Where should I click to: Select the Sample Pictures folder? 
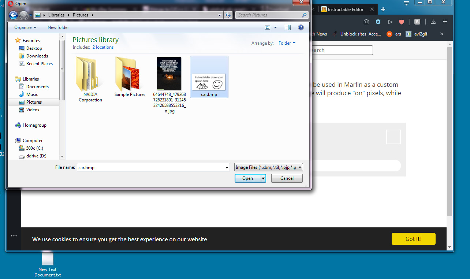[x=130, y=77]
